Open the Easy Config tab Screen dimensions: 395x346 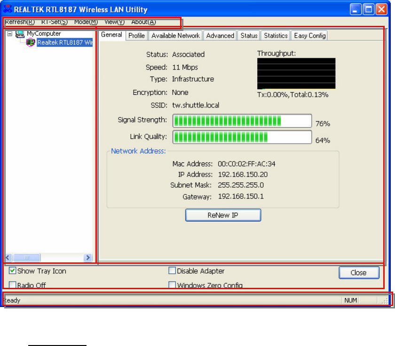pos(309,36)
